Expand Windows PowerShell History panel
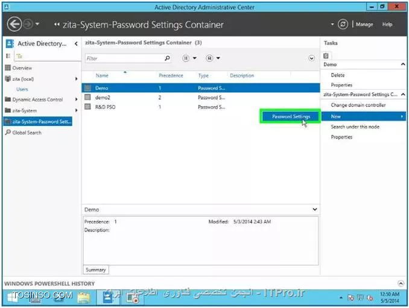 point(401,283)
